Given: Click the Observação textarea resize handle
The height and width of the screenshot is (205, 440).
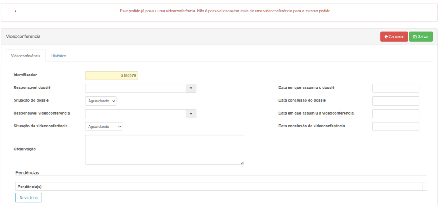Looking at the screenshot, I should coord(242,163).
